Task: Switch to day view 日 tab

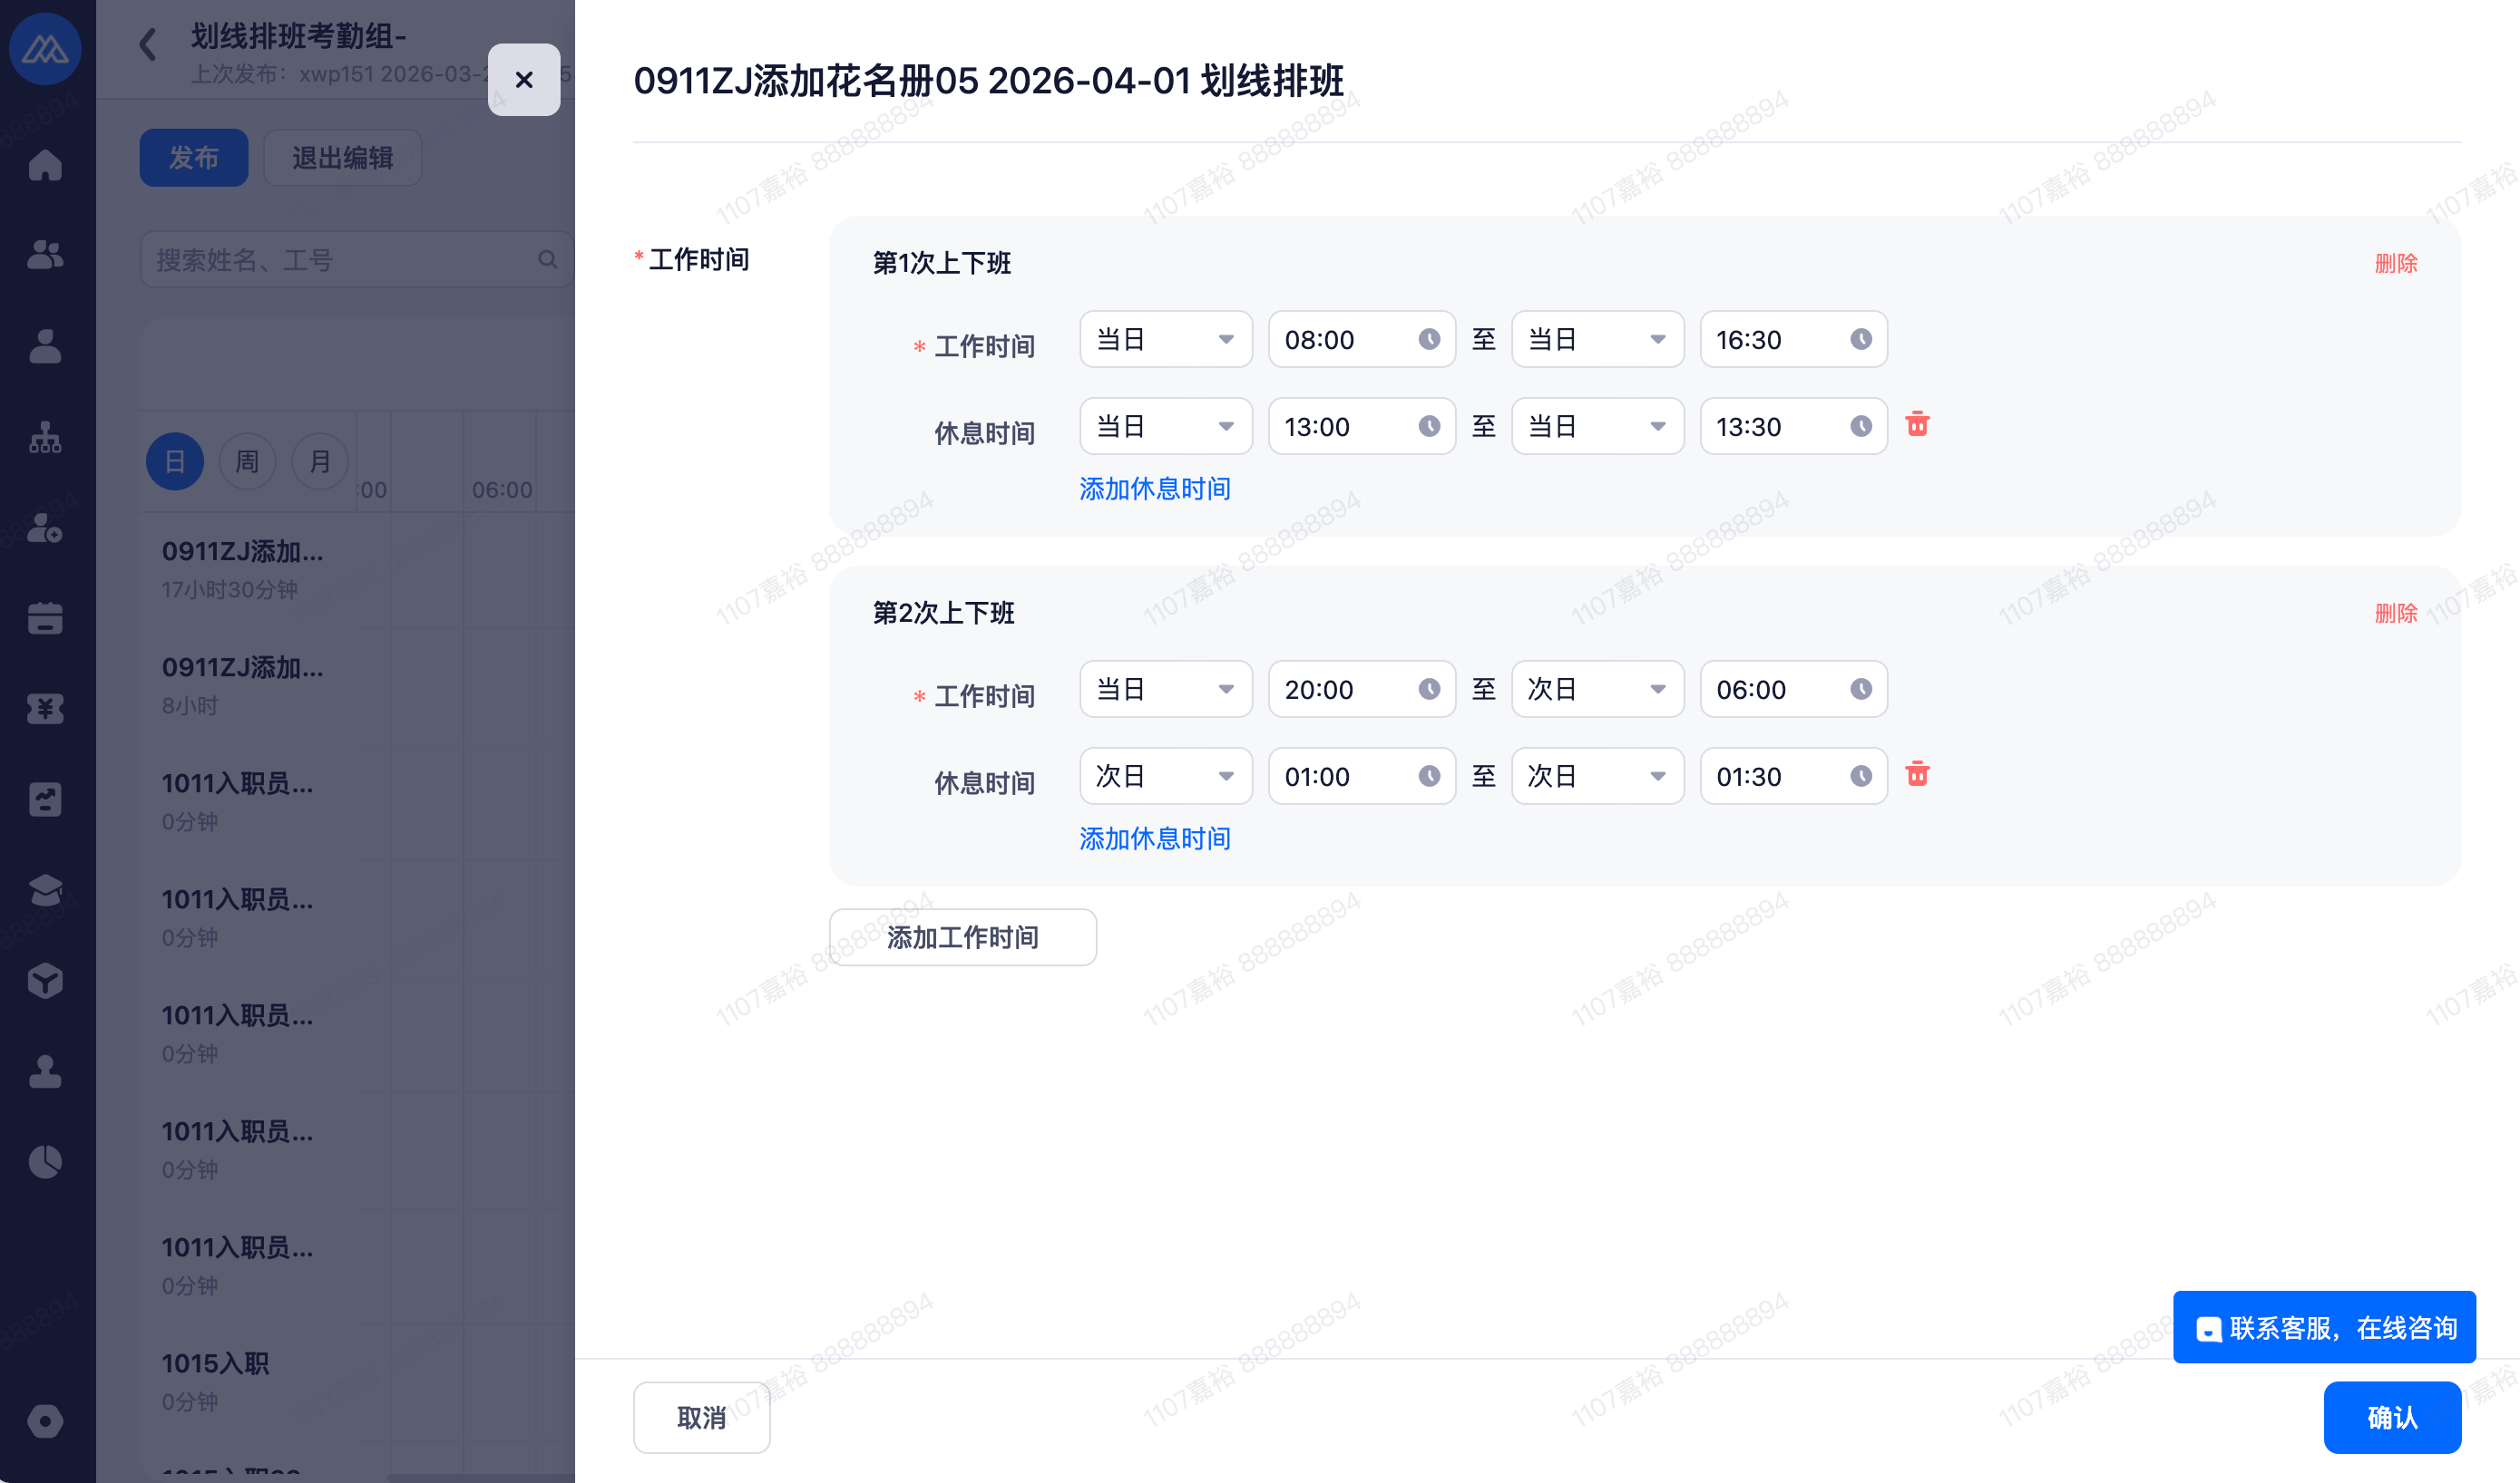Action: click(175, 461)
